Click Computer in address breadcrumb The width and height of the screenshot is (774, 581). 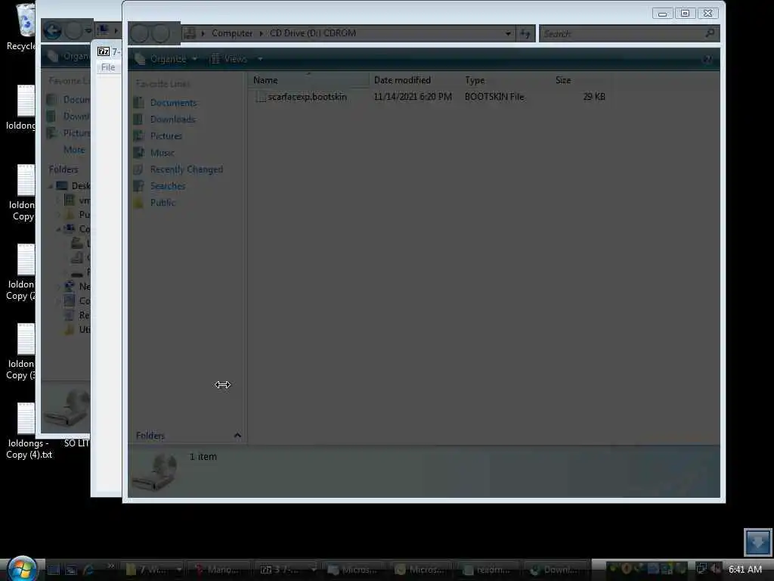pyautogui.click(x=232, y=33)
